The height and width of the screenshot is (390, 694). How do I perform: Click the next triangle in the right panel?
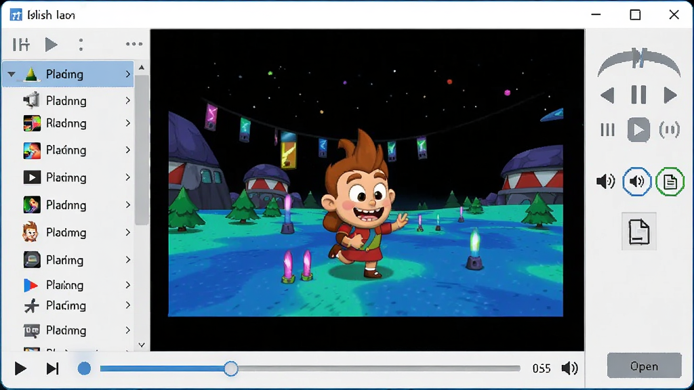(670, 95)
